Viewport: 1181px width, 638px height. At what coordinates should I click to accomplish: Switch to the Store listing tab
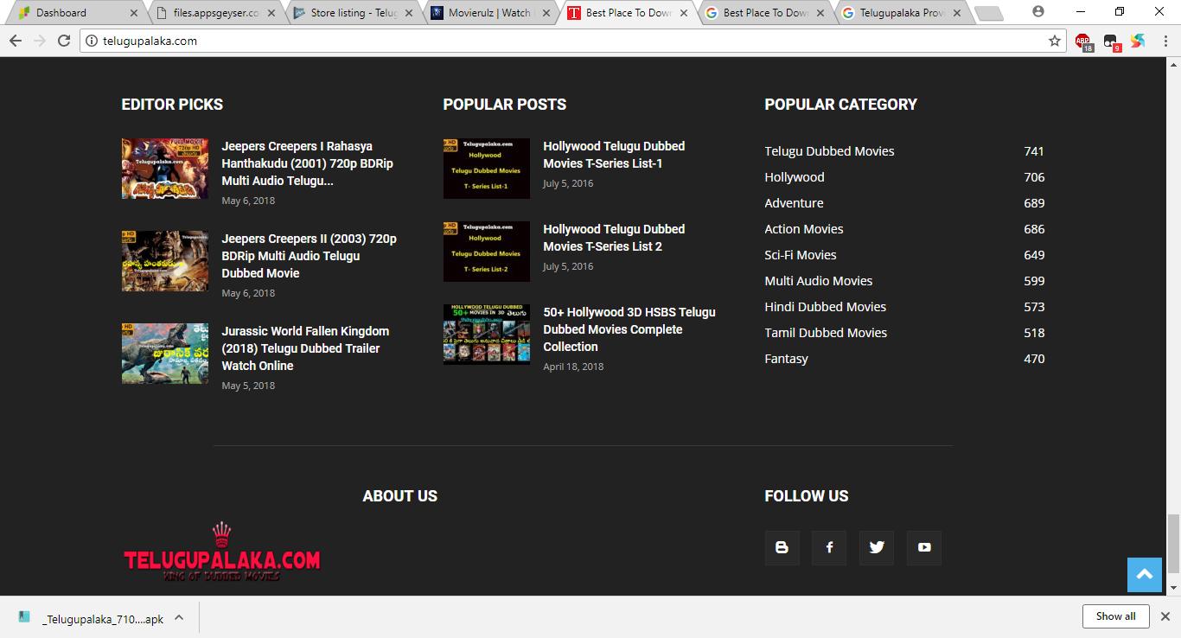pyautogui.click(x=353, y=13)
